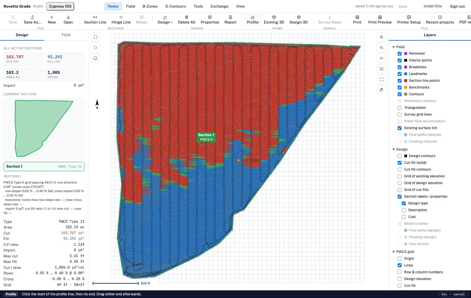
Task: Click the current section shape thumbnail
Action: coord(44,129)
